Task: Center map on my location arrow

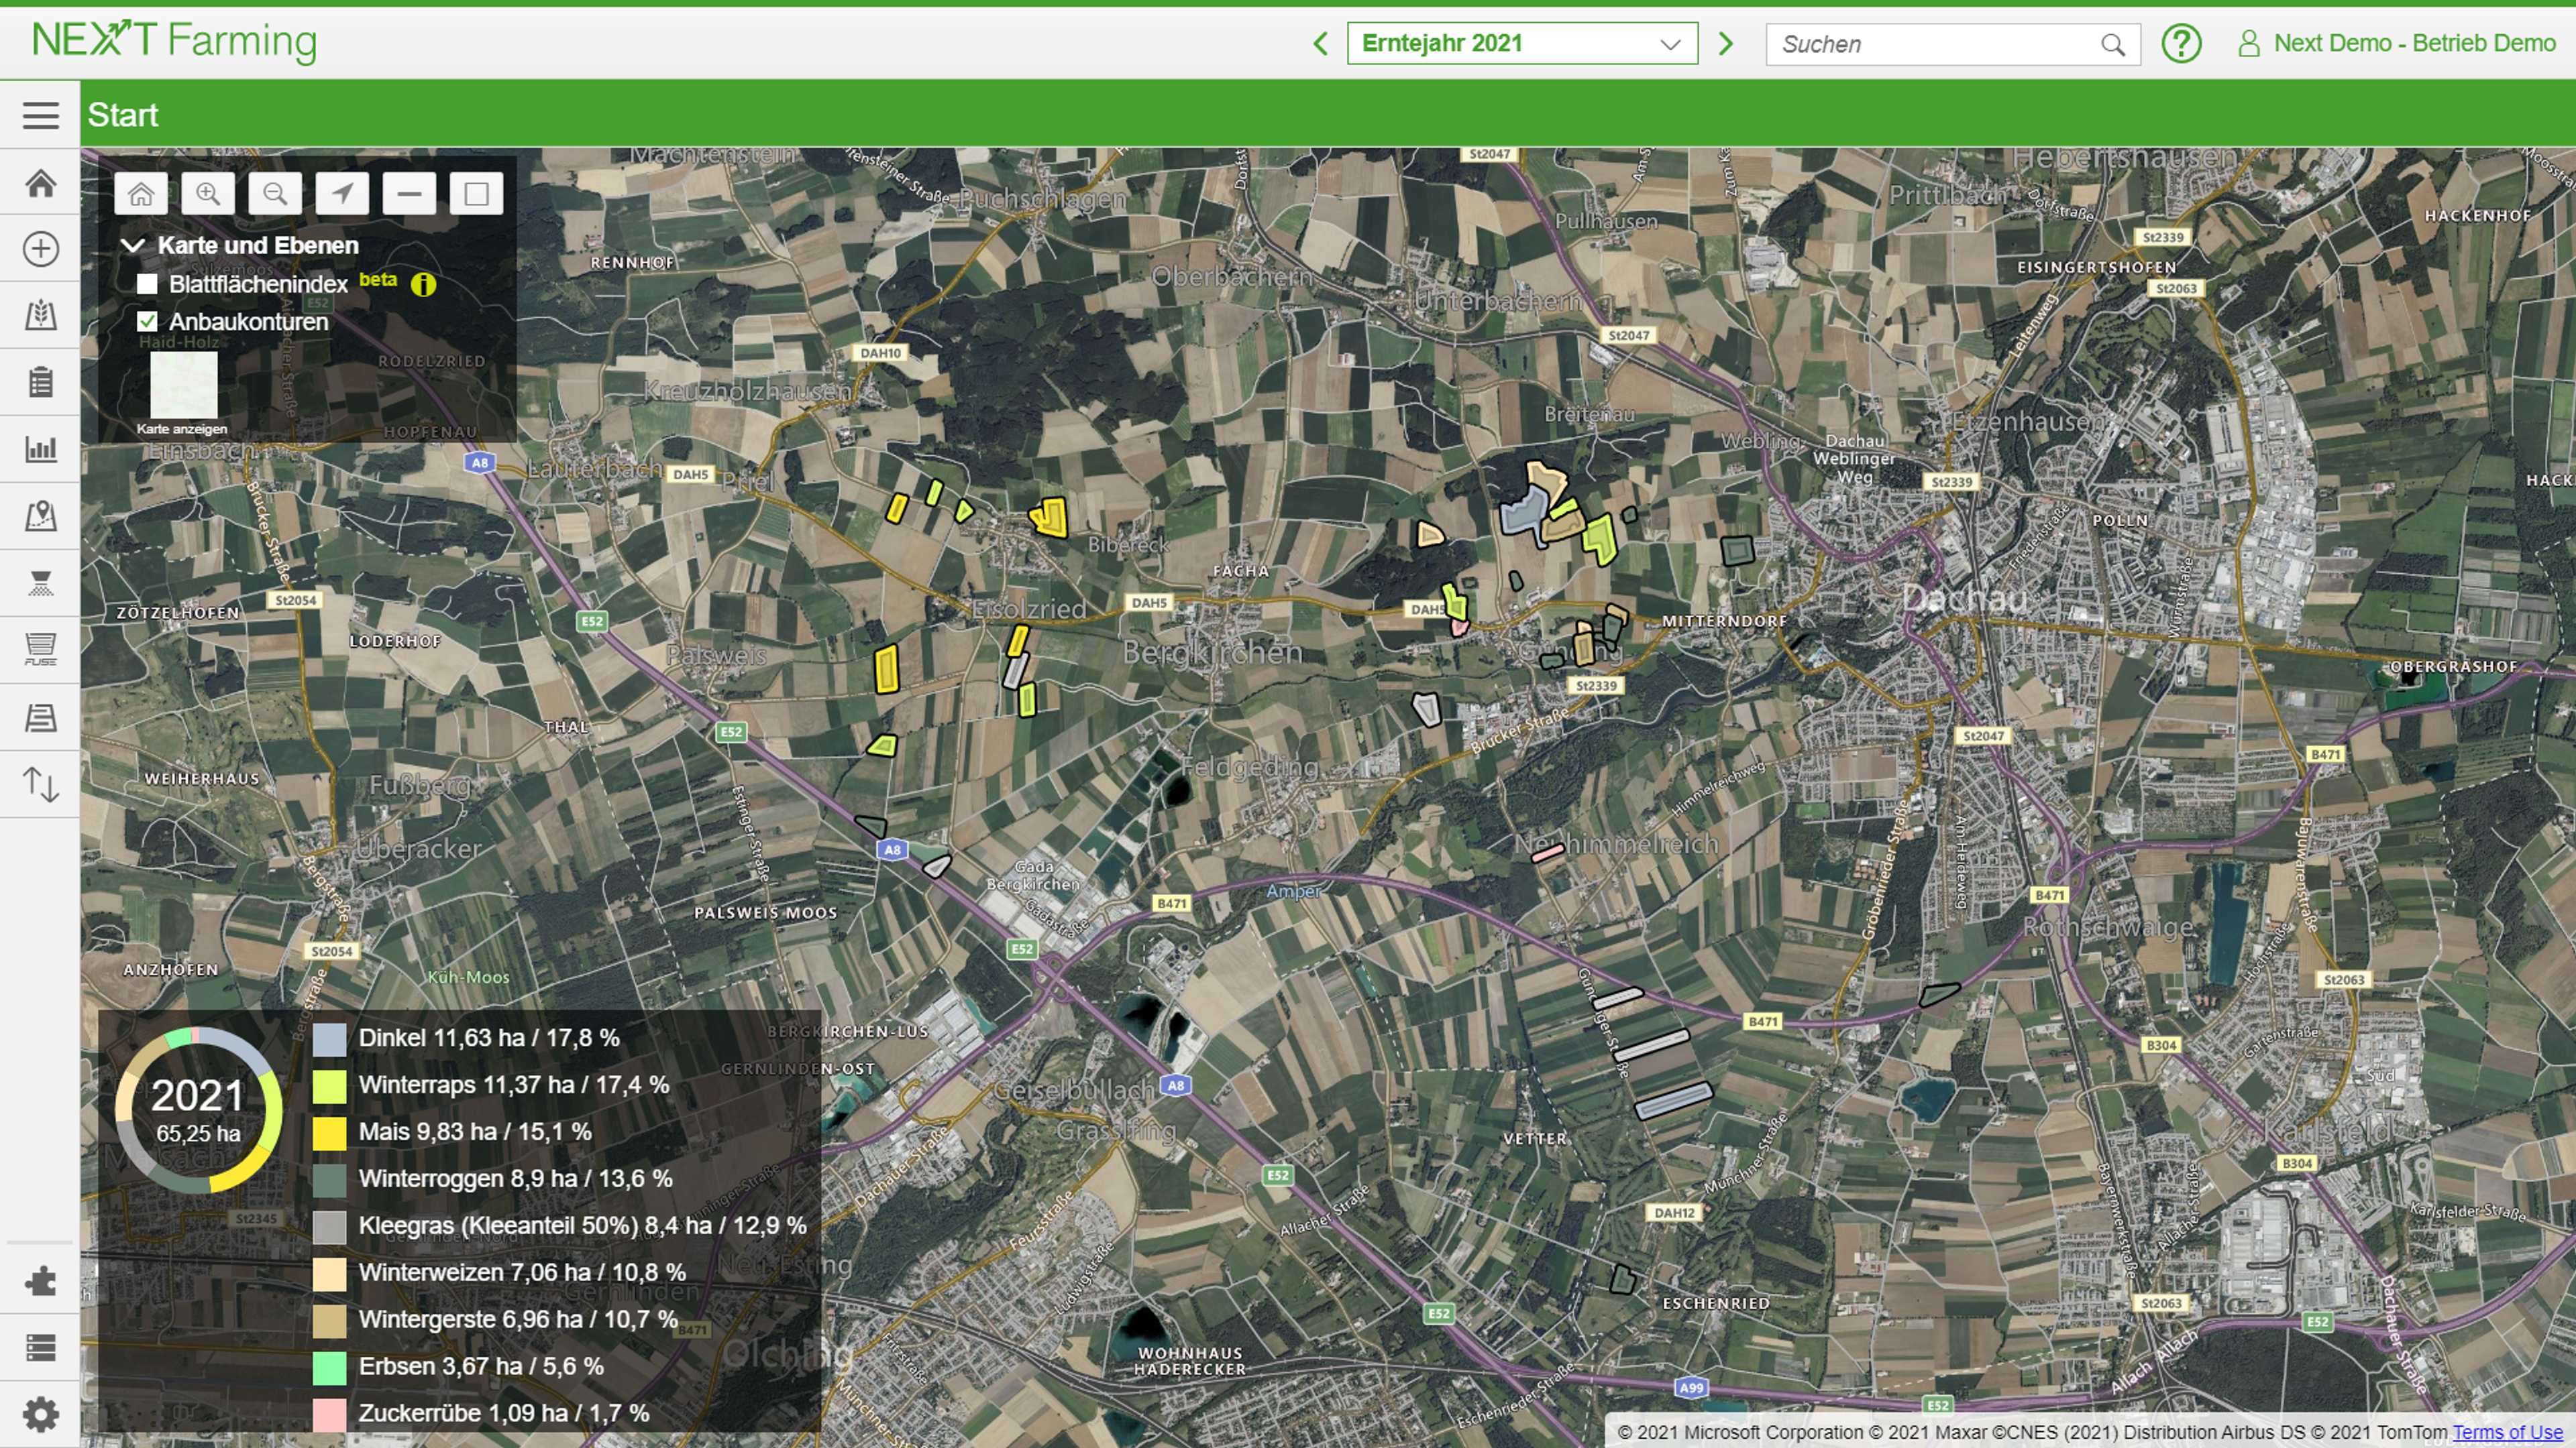Action: click(342, 194)
